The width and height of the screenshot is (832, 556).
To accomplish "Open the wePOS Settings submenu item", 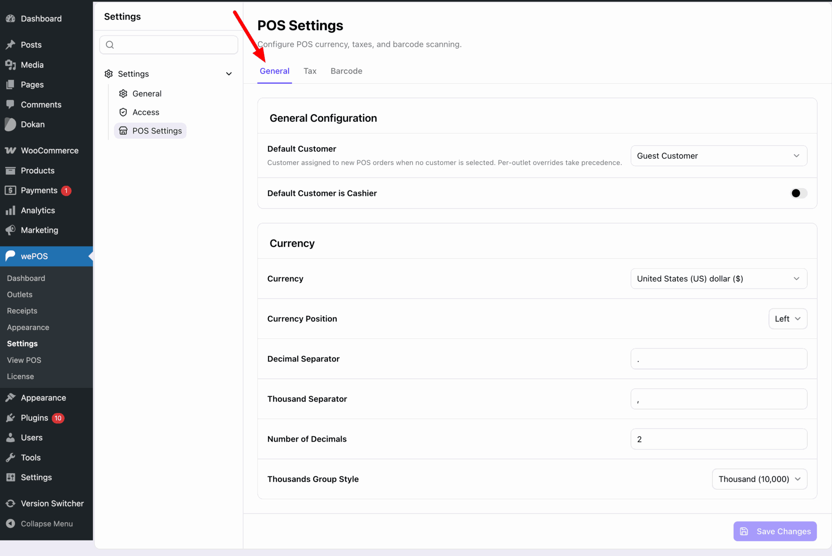I will (x=22, y=344).
